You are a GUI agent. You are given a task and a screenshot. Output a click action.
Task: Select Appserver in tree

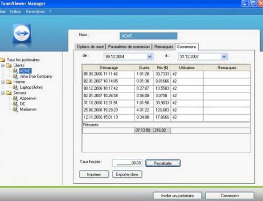tap(28, 98)
